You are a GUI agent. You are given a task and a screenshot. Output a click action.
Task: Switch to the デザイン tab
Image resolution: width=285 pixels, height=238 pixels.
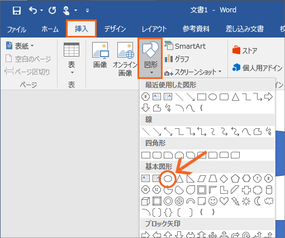(x=115, y=29)
